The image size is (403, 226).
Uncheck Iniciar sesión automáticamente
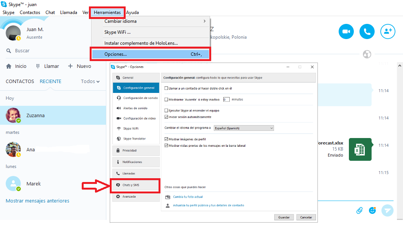coord(166,117)
